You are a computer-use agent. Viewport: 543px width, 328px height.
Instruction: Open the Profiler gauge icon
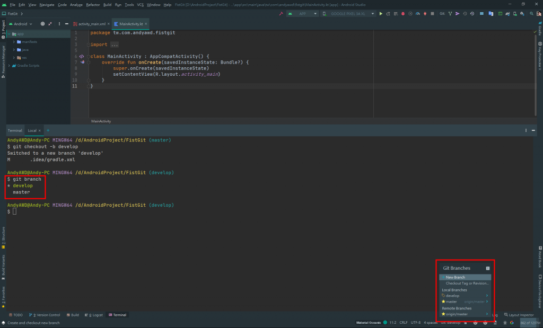coord(418,14)
